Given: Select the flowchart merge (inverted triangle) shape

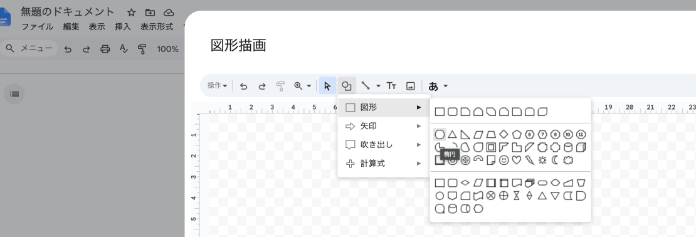Looking at the screenshot, I should pos(556,196).
